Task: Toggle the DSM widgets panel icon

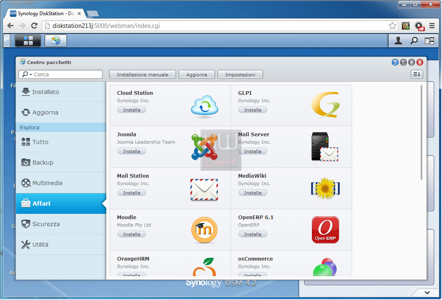Action: pos(429,41)
